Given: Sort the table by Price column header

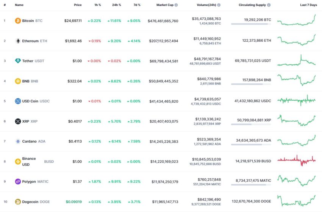Looking at the screenshot, I should click(x=78, y=5).
